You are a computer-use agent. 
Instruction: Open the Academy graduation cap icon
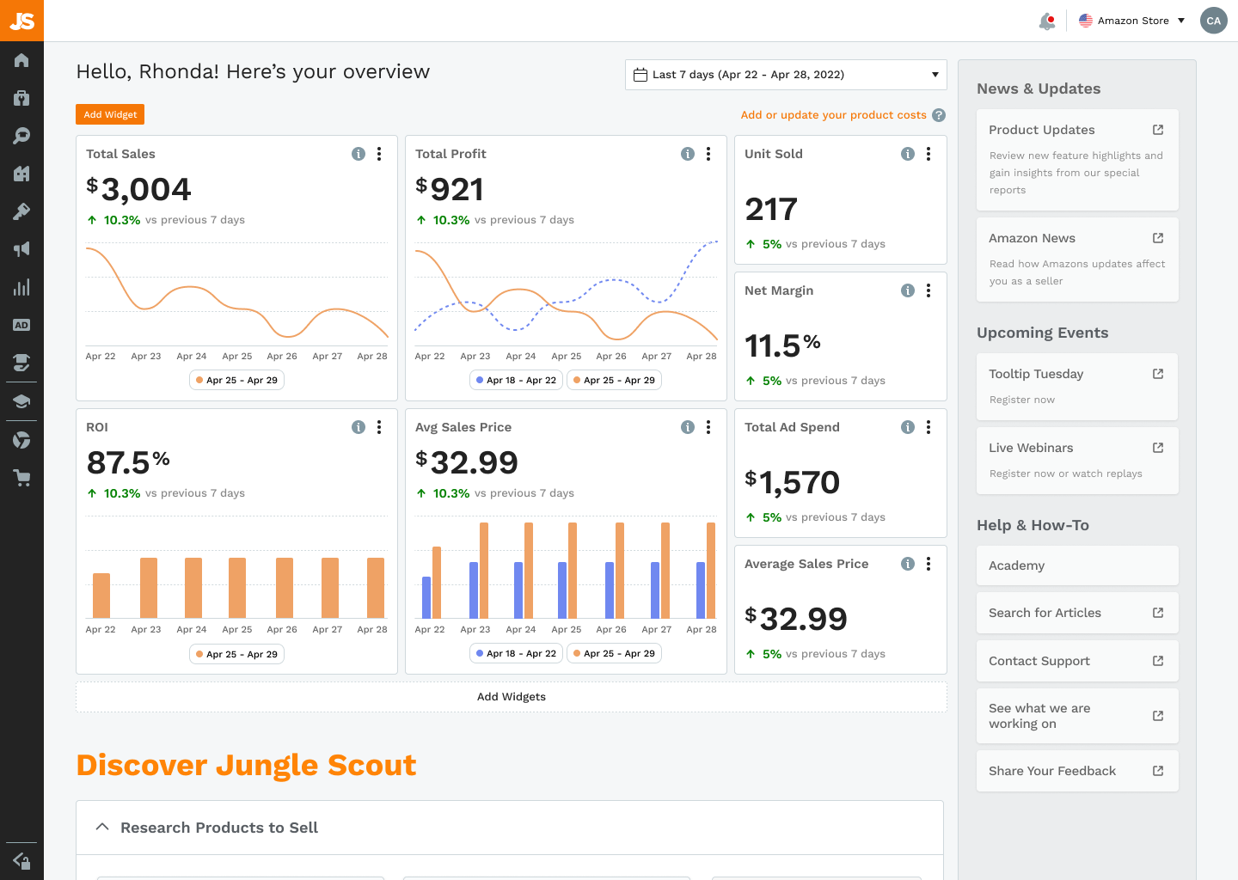[21, 400]
